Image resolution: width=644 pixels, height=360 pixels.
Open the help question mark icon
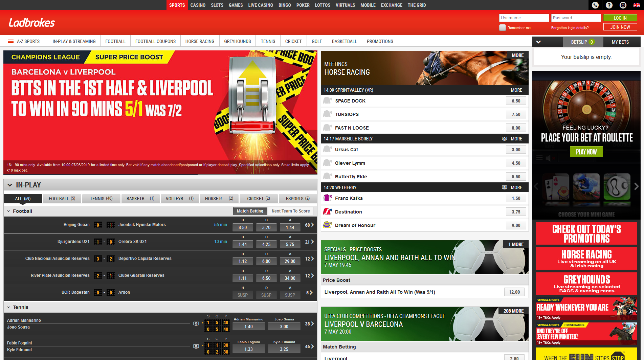[609, 5]
